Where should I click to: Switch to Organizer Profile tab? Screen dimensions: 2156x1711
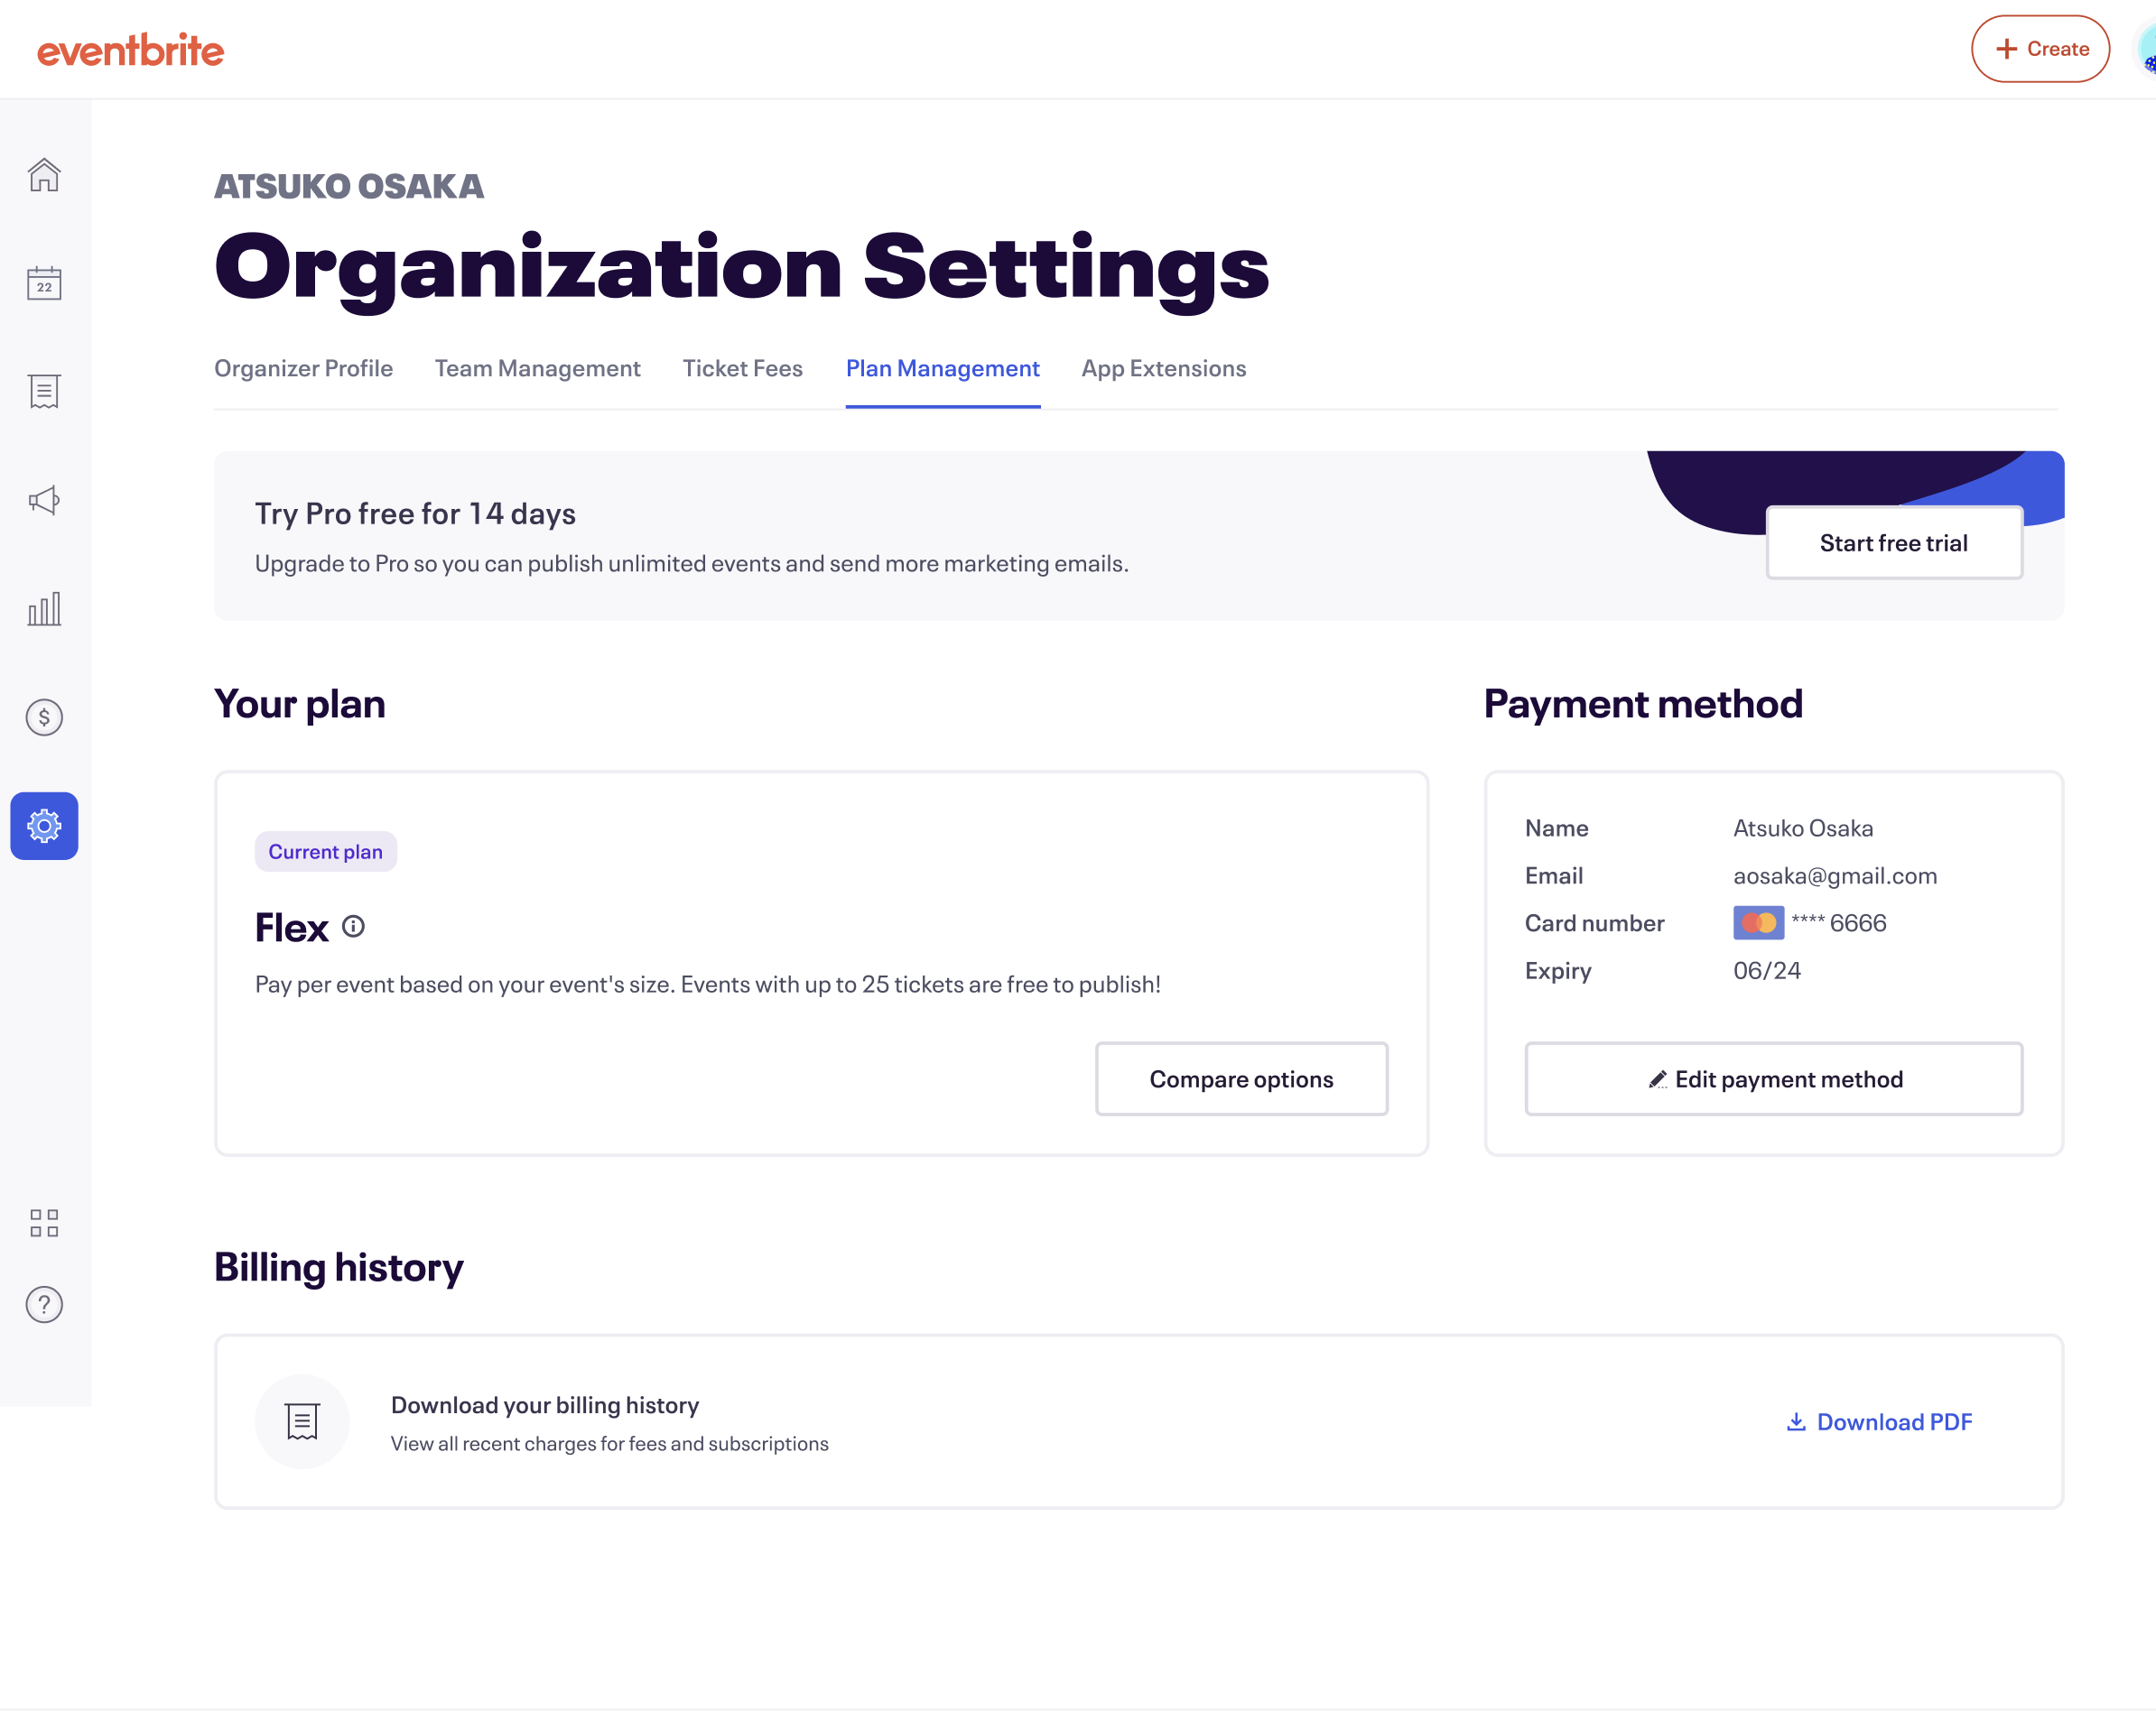[x=303, y=369]
